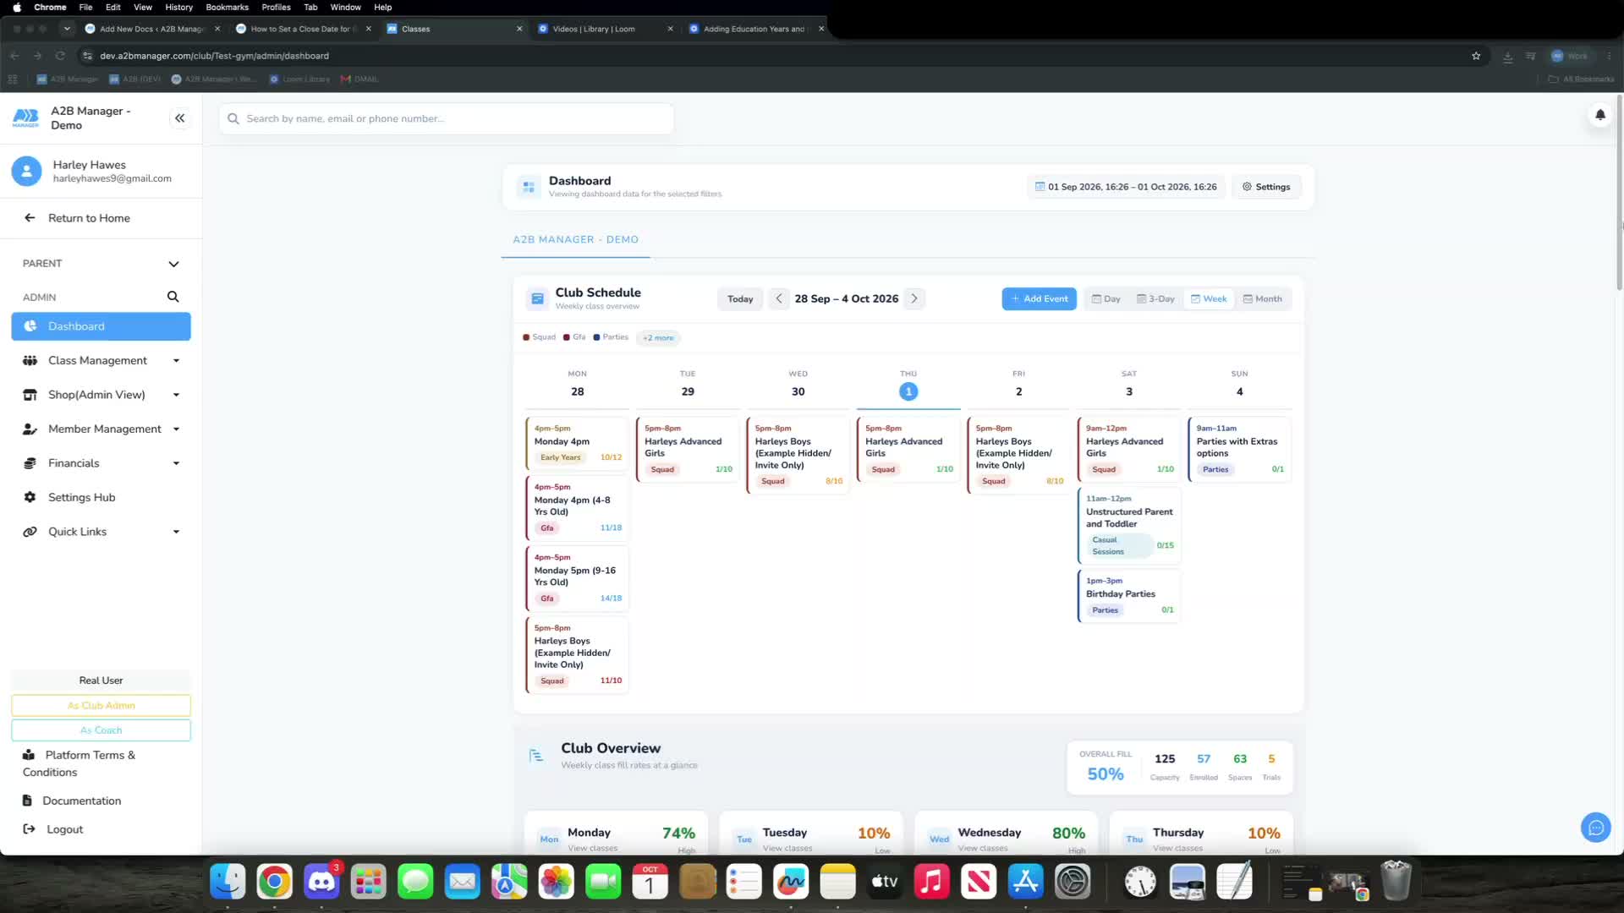Open Finder from the dock
1624x913 pixels.
[228, 883]
